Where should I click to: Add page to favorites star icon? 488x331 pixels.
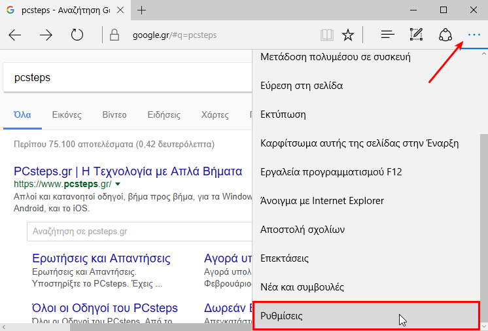[x=348, y=35]
